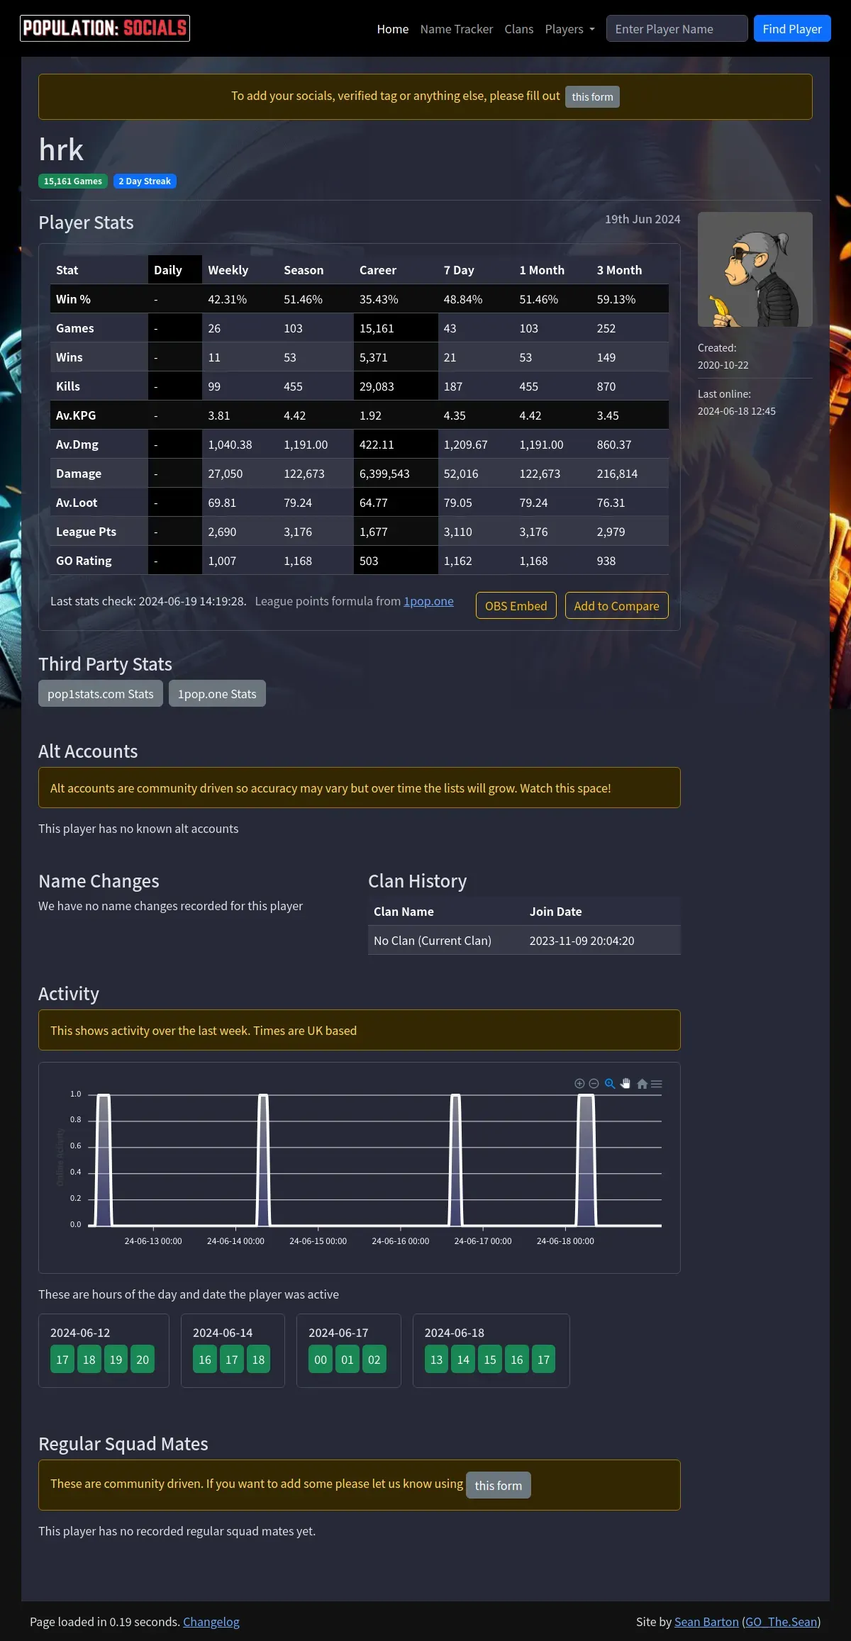Open the Changelog link in the footer

tap(211, 1621)
